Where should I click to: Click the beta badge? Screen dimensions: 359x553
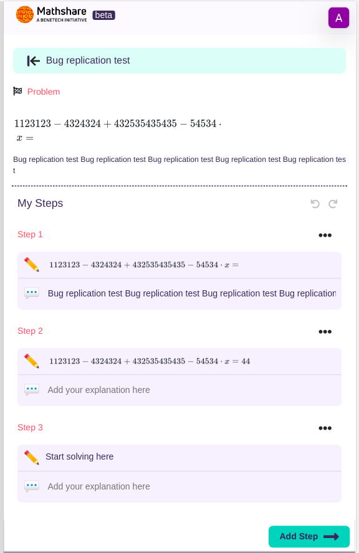point(103,15)
